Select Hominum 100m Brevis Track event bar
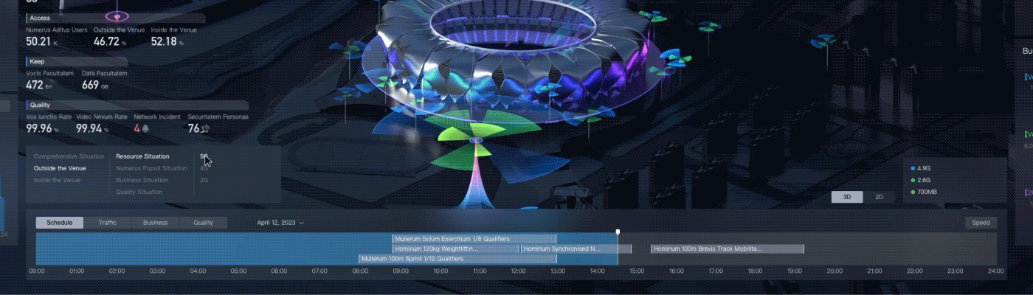This screenshot has width=1033, height=295. click(x=727, y=249)
